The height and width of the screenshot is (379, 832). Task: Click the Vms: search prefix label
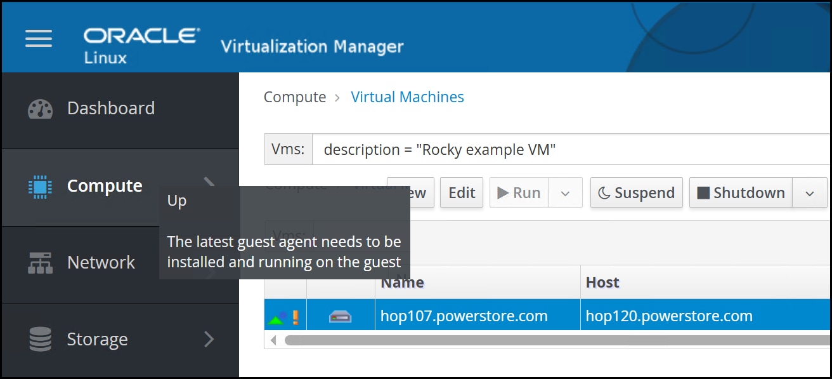pos(288,149)
